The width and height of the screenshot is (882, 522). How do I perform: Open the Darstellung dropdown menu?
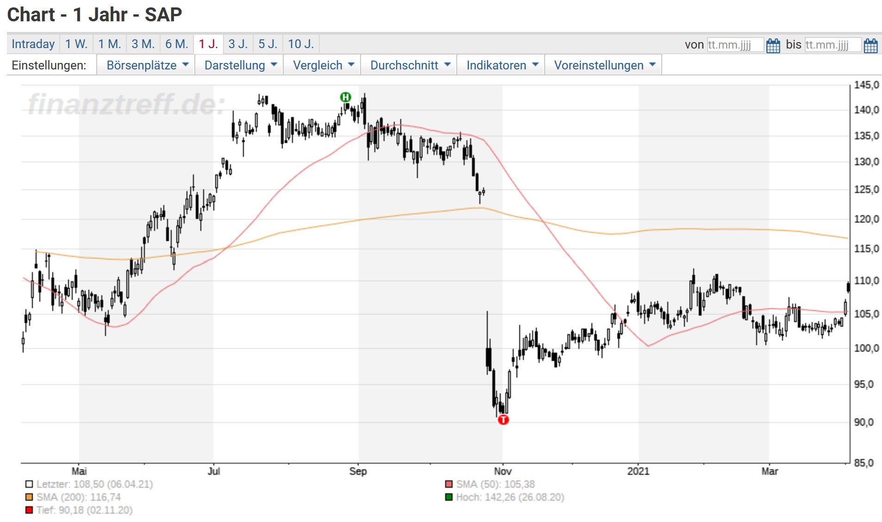(240, 65)
